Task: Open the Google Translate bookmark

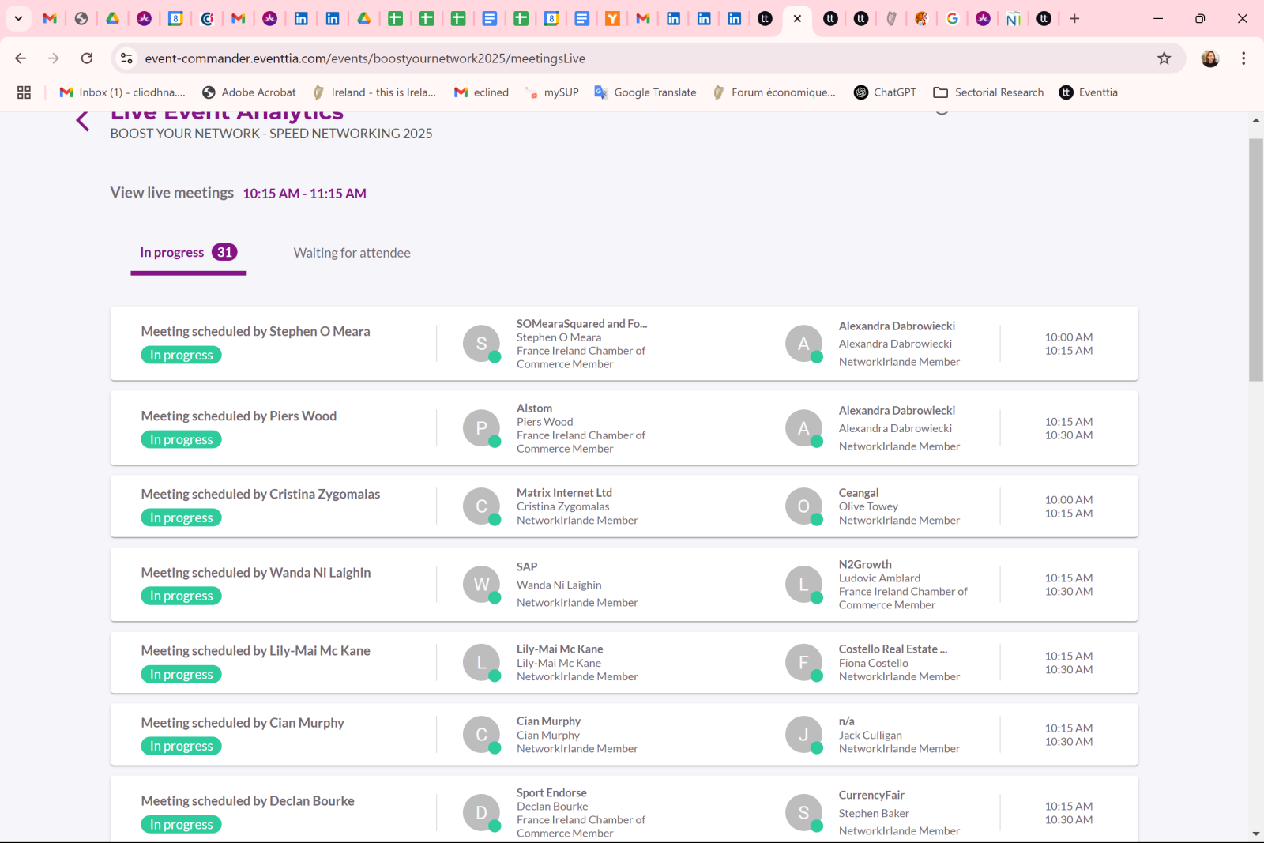Action: click(x=645, y=92)
